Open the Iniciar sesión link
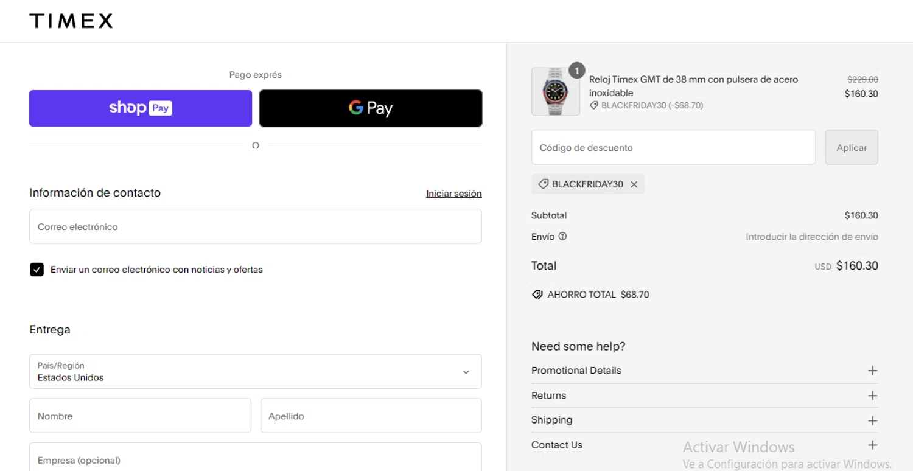This screenshot has width=913, height=471. 453,194
